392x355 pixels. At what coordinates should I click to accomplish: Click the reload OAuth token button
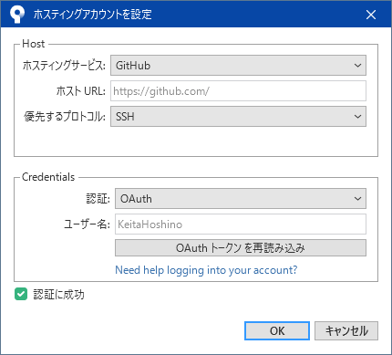pos(241,248)
